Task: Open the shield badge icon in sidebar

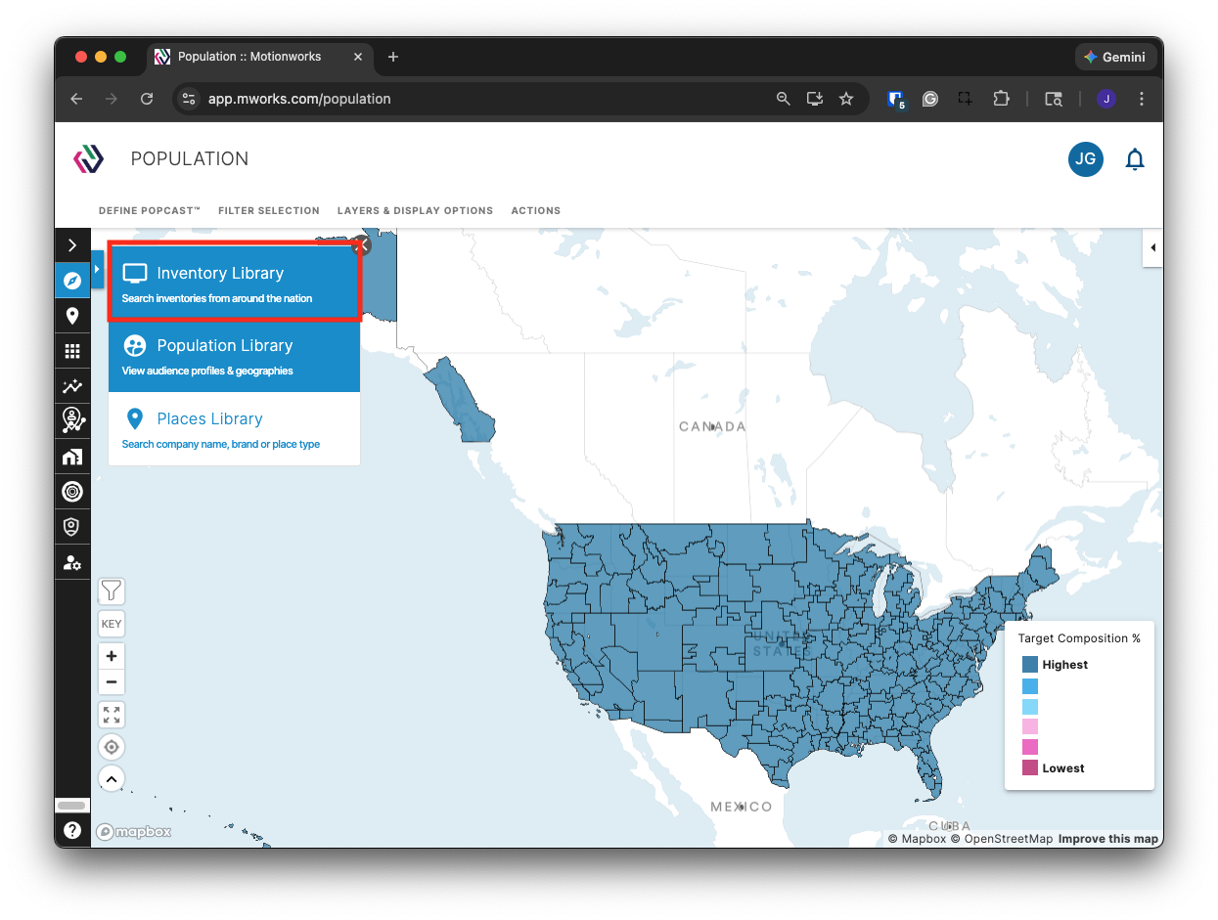Action: (x=72, y=527)
